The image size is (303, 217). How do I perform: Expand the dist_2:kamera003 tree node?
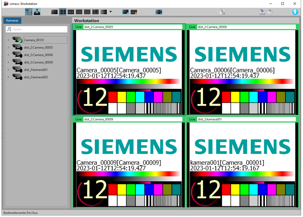click(8, 77)
